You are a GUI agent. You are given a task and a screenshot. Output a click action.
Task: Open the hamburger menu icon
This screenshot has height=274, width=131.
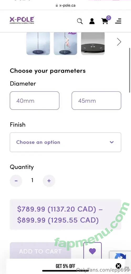[x=118, y=21]
